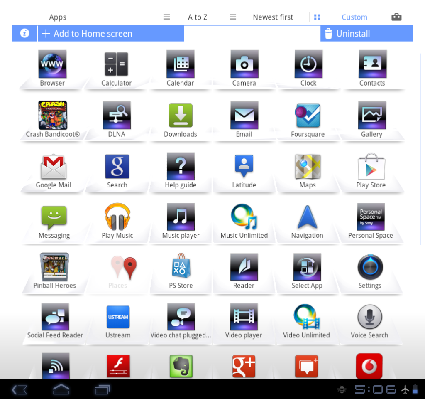Open the Play Store
This screenshot has width=425, height=399.
372,166
